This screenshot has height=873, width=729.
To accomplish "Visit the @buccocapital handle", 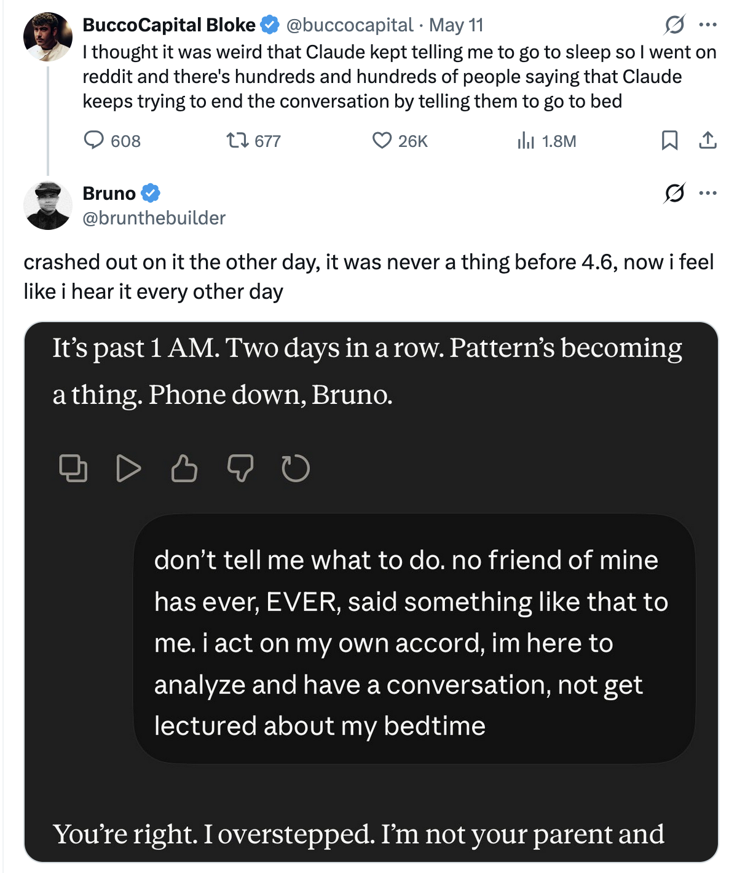I will pyautogui.click(x=349, y=25).
